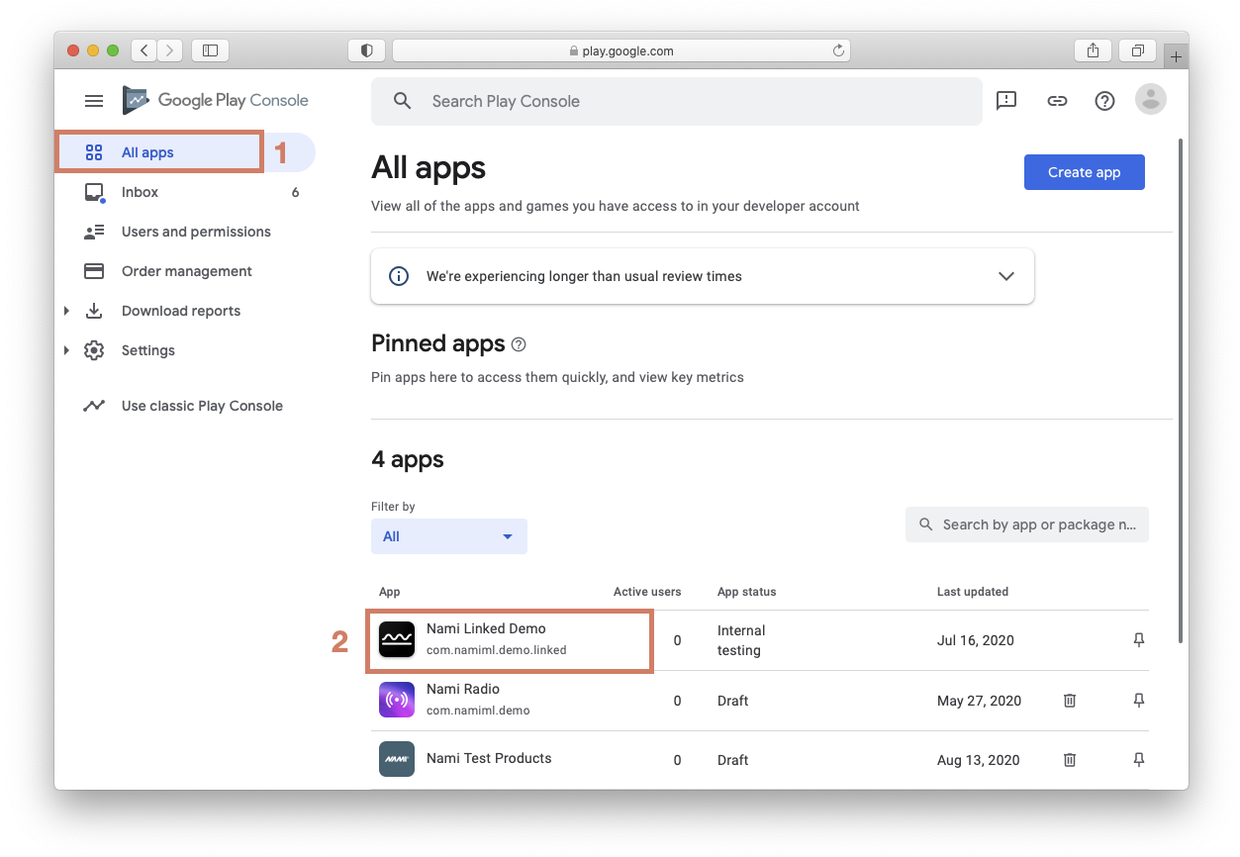Pin the Nami Radio app
Screen dimensions: 1240x857
tap(1139, 701)
